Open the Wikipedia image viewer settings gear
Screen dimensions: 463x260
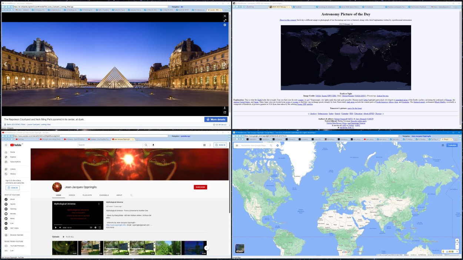tap(225, 25)
